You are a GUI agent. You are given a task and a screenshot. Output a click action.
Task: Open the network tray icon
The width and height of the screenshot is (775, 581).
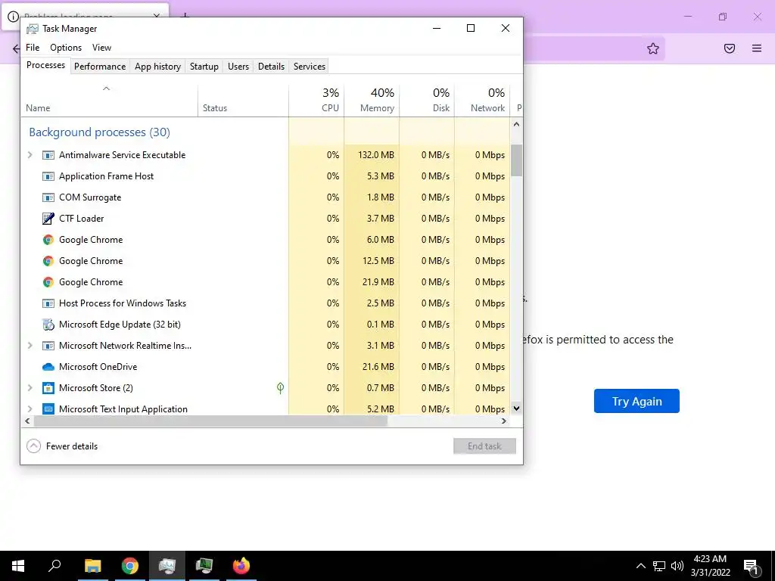[659, 566]
